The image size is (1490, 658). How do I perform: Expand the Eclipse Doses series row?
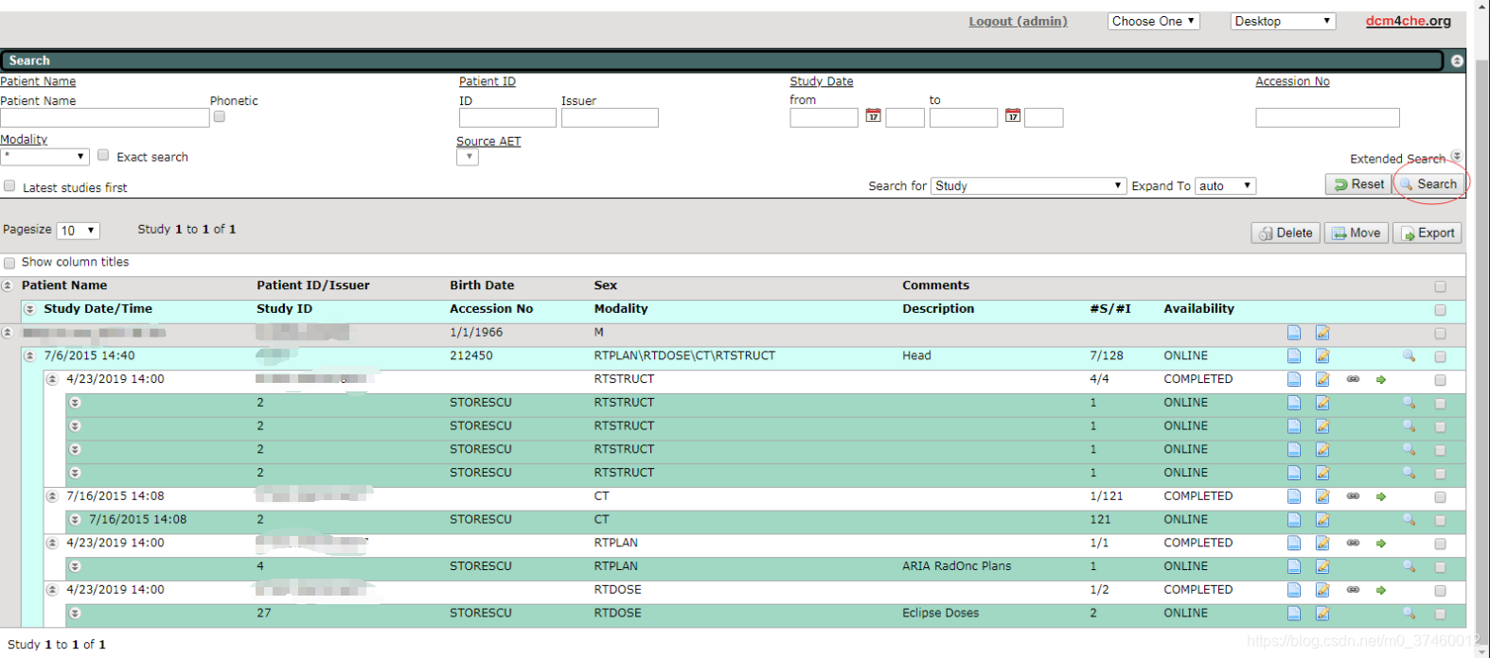pos(75,614)
